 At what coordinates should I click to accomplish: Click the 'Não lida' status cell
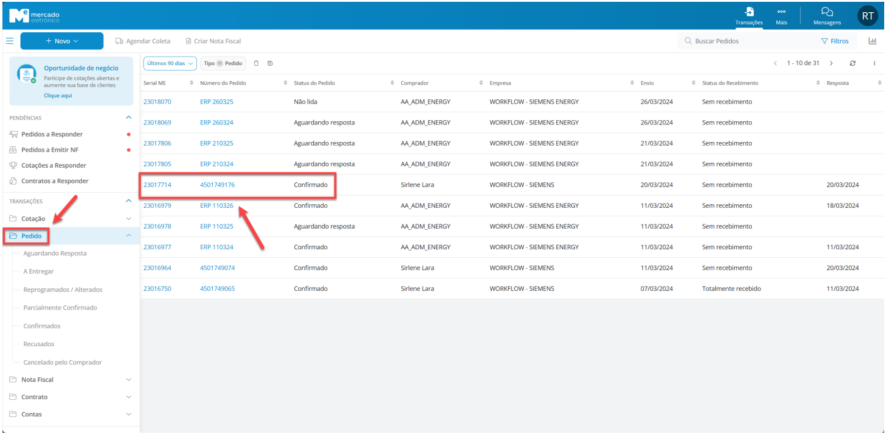pyautogui.click(x=305, y=102)
